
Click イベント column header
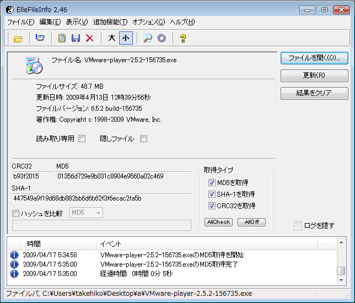tap(207, 244)
